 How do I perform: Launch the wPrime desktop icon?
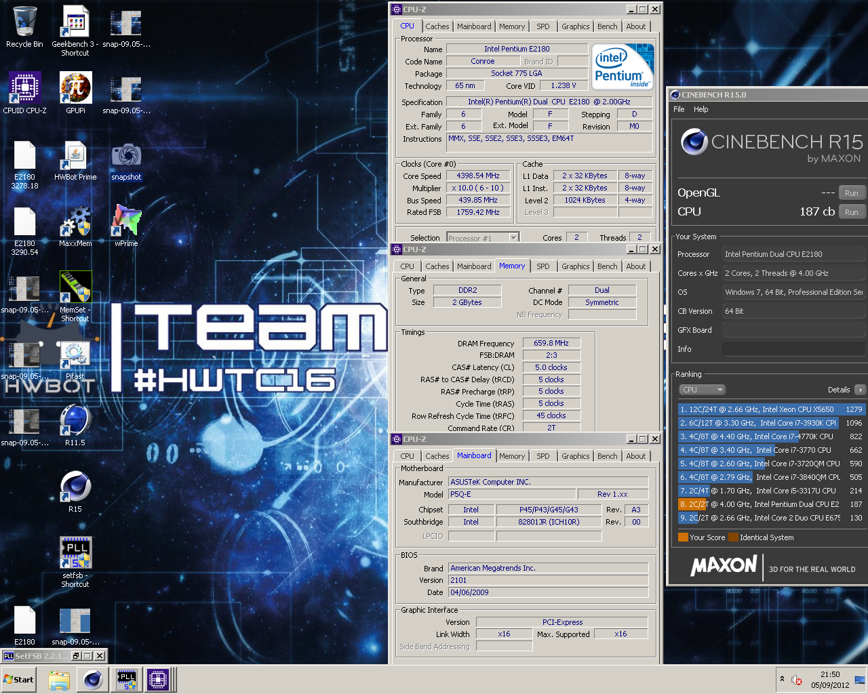click(126, 227)
